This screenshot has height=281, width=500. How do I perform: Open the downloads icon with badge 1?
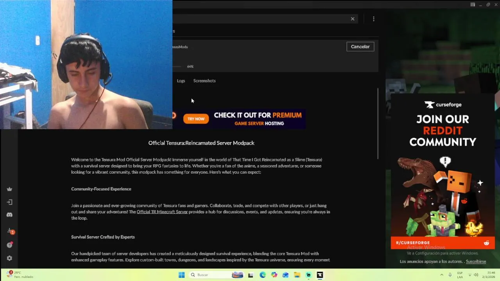pyautogui.click(x=11, y=231)
